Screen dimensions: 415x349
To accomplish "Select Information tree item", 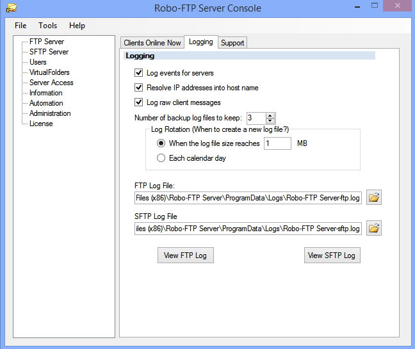I will pyautogui.click(x=46, y=93).
